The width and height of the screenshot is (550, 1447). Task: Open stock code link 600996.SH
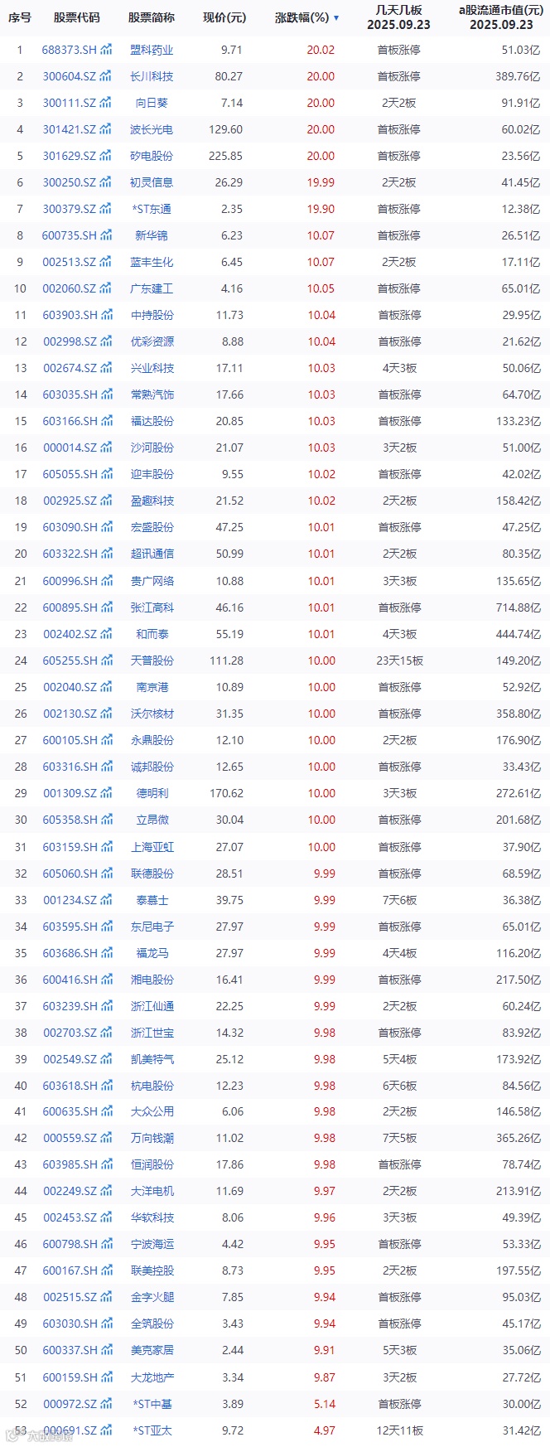coord(70,581)
